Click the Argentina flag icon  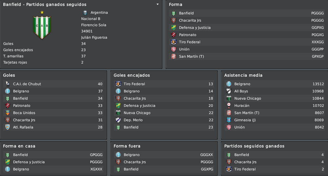(85, 12)
